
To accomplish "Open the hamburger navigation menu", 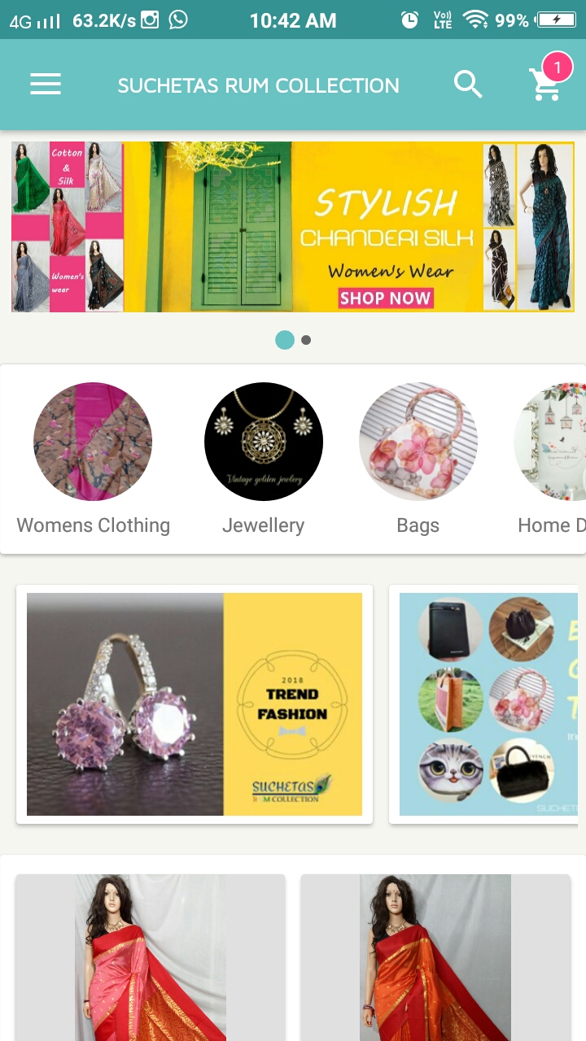I will click(46, 85).
